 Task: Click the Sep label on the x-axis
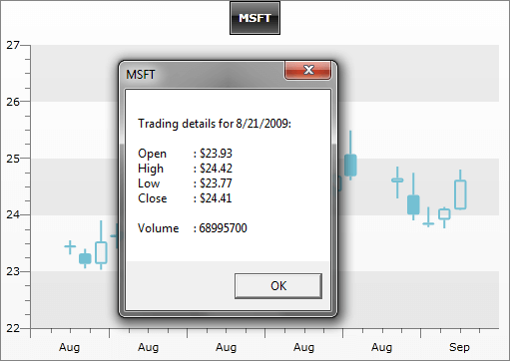pos(459,347)
